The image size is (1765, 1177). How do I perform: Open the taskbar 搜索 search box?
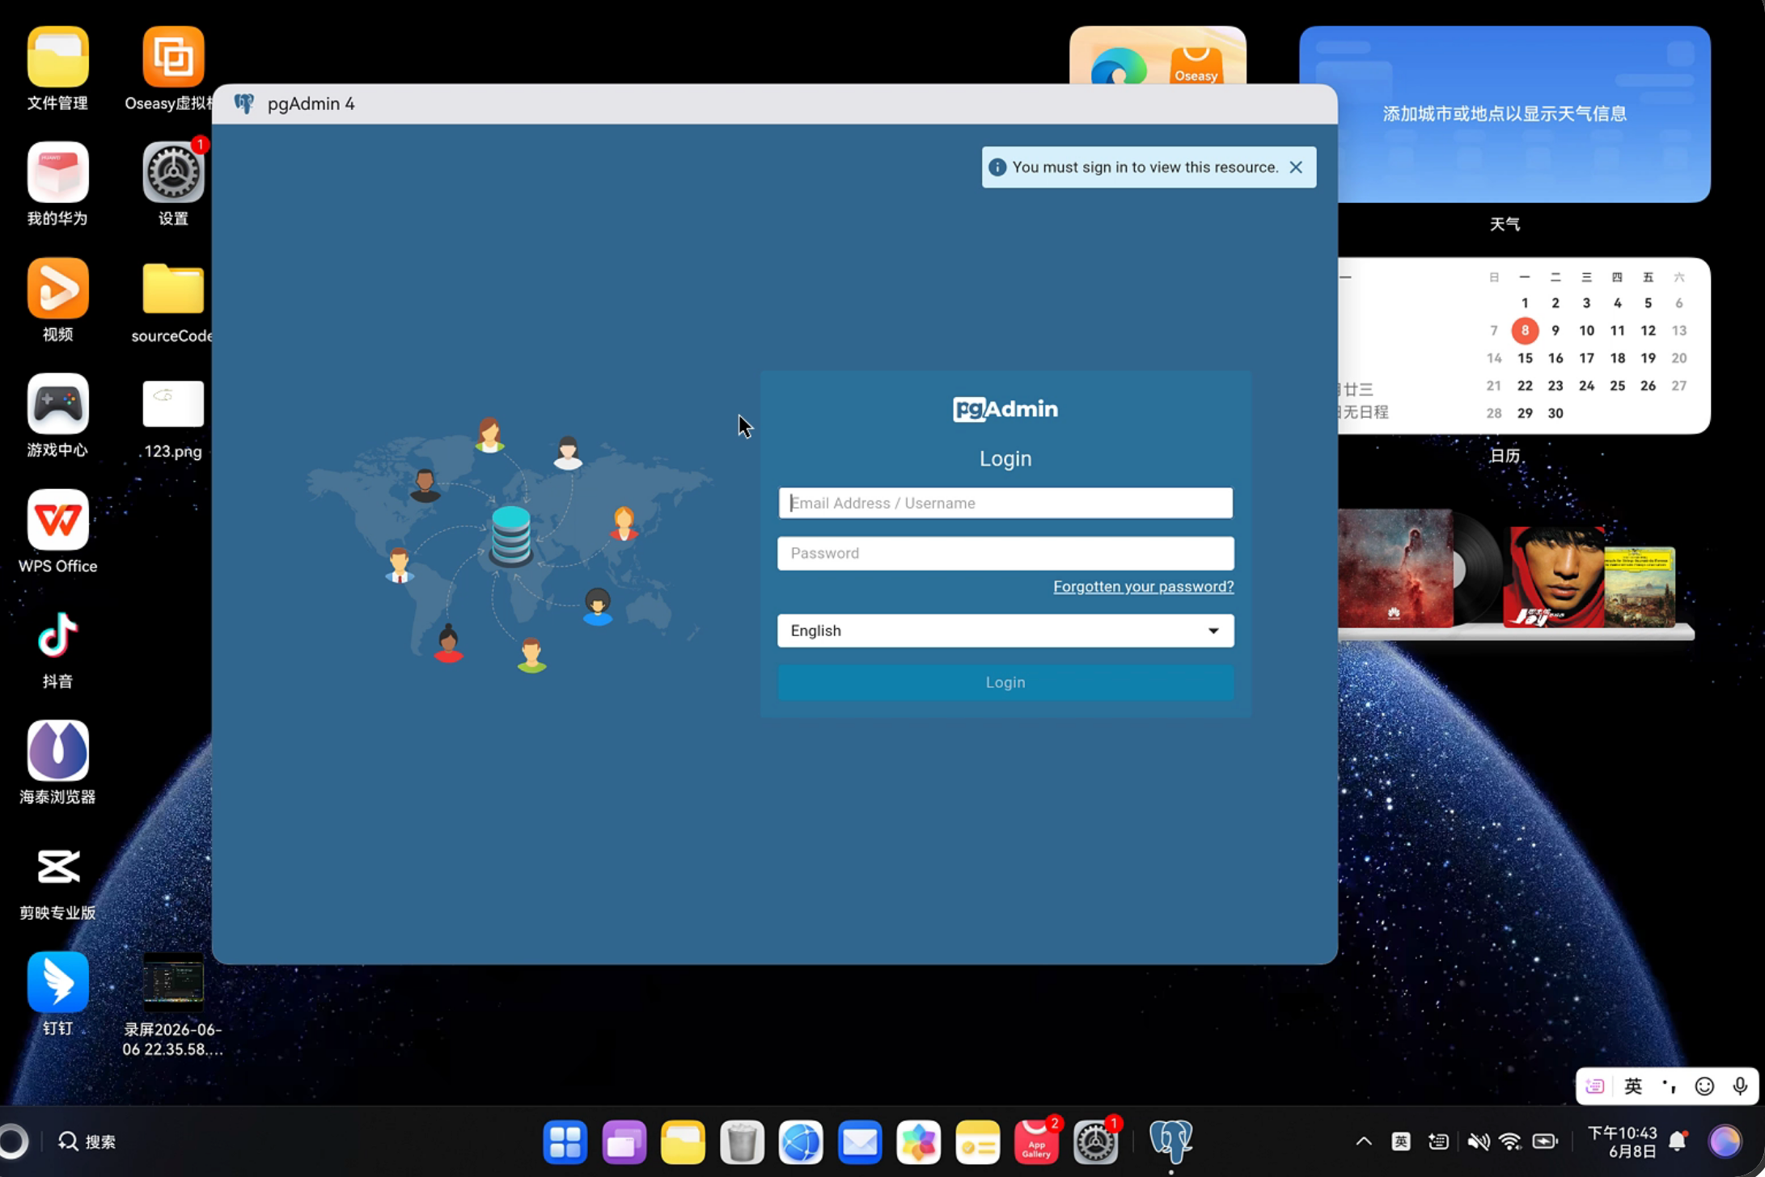[x=87, y=1141]
